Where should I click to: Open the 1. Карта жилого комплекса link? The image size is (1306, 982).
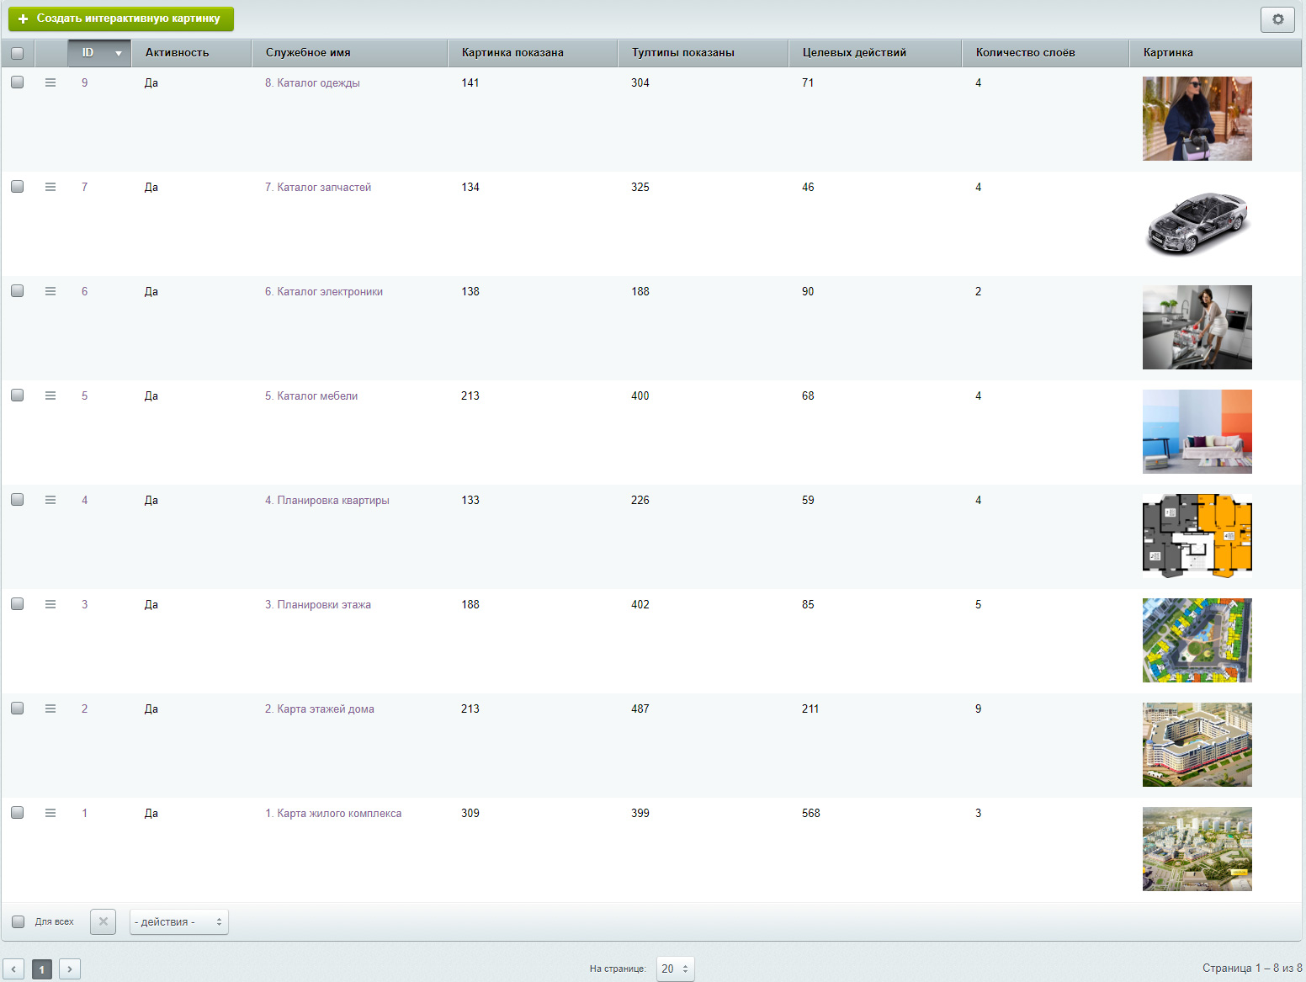(x=333, y=813)
